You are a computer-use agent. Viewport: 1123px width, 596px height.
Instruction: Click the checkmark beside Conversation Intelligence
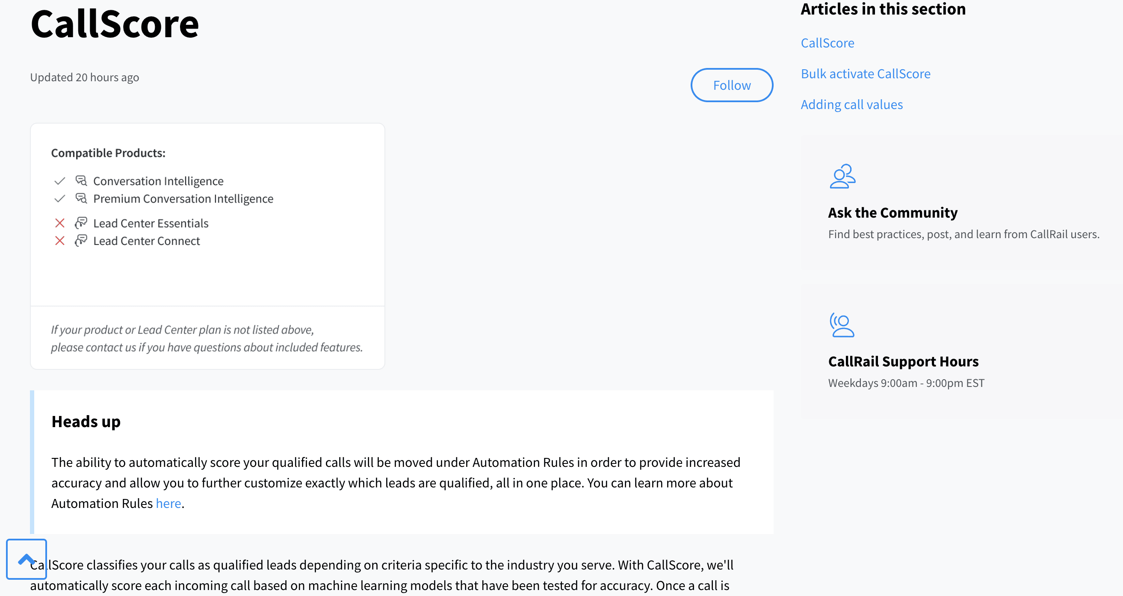[x=60, y=180]
